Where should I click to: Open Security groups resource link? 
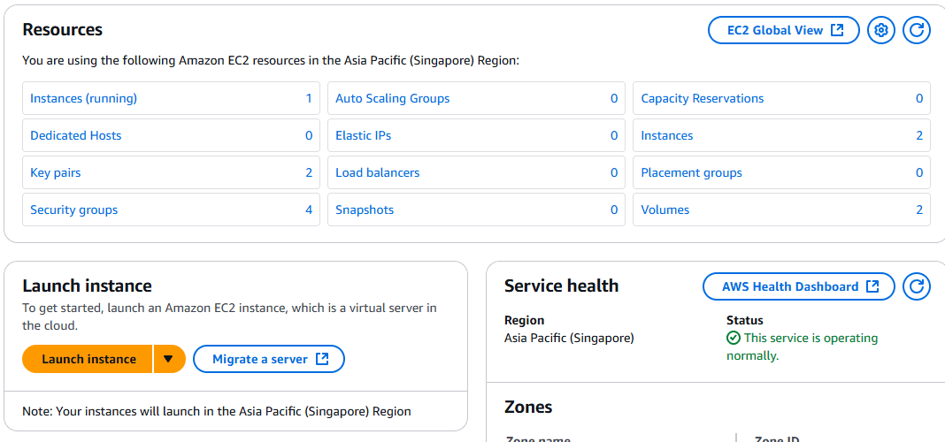74,210
